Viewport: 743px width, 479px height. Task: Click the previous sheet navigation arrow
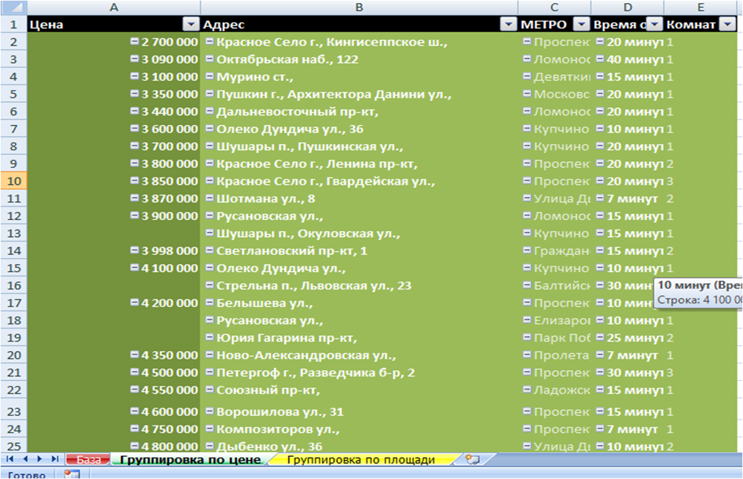[x=26, y=459]
